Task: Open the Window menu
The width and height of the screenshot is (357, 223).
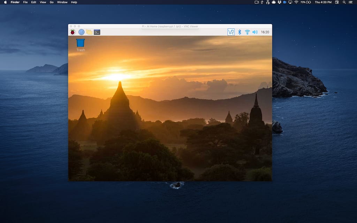Action: point(62,2)
